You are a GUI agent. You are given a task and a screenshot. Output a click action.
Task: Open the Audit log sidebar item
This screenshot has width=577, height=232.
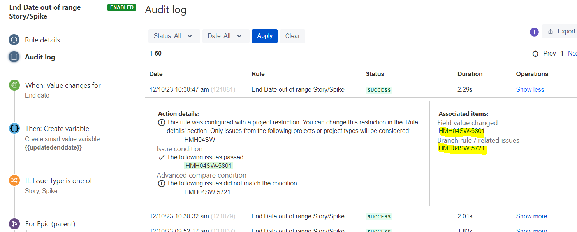40,57
